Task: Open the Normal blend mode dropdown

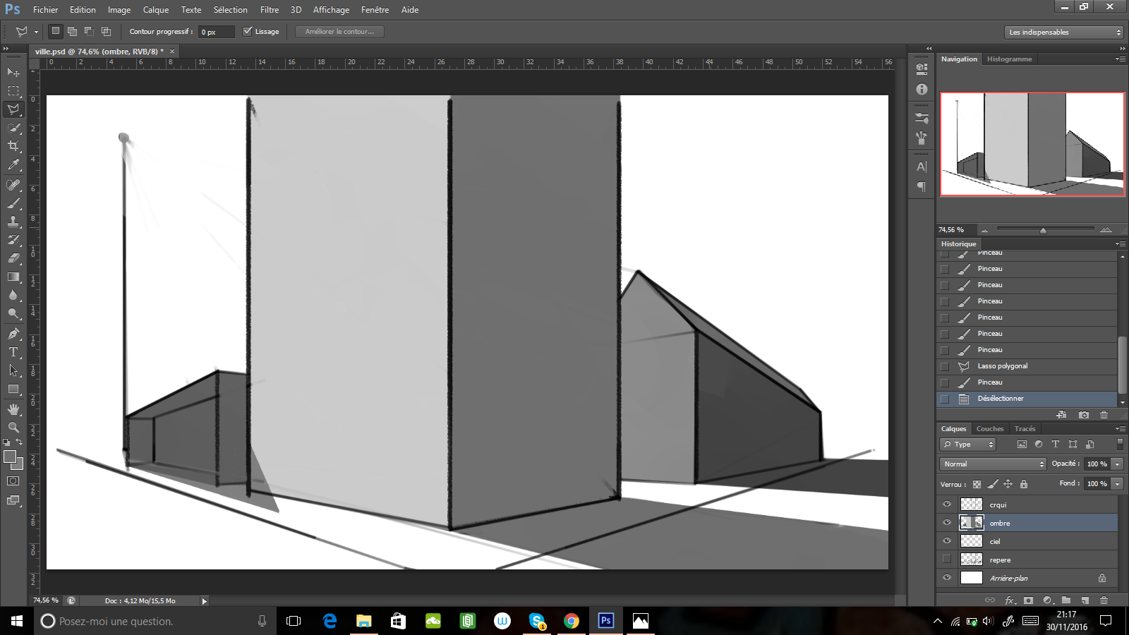Action: [991, 464]
